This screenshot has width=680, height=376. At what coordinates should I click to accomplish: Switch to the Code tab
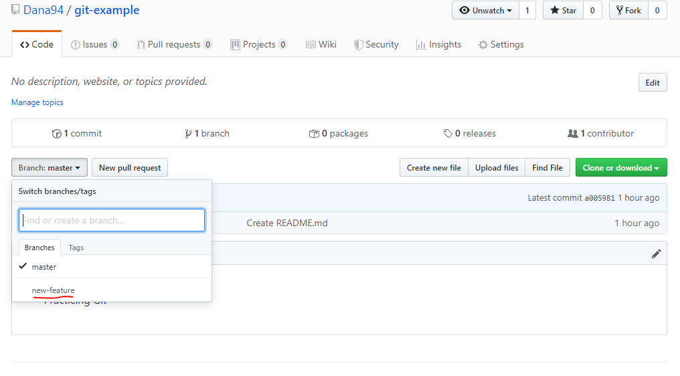pyautogui.click(x=37, y=44)
